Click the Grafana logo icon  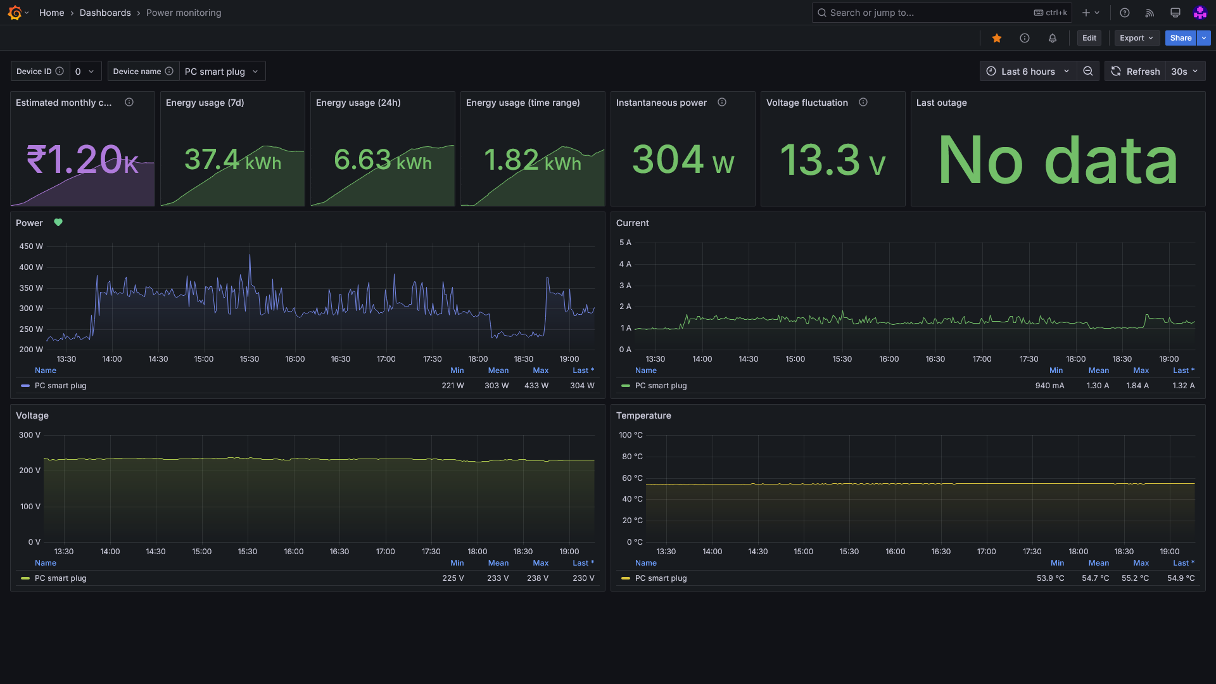click(15, 13)
